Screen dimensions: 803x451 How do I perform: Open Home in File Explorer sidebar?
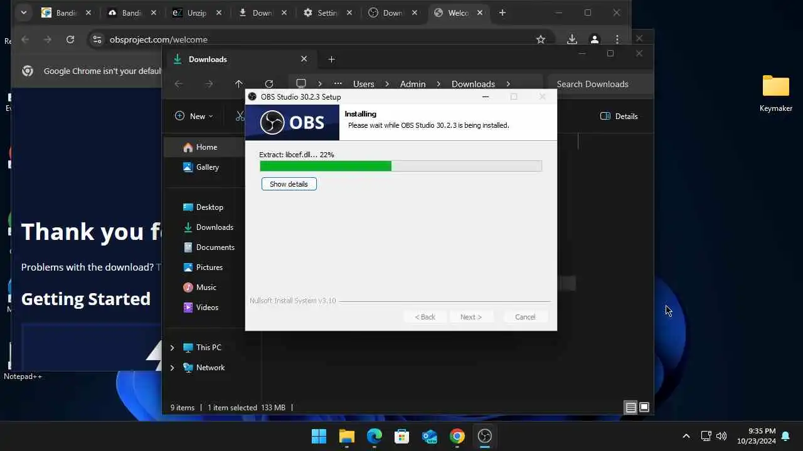click(206, 147)
